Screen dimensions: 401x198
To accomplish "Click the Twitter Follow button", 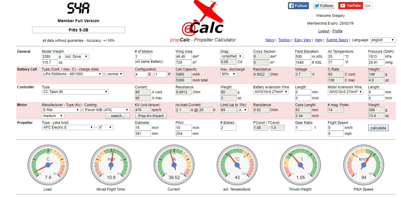I will point(324,6).
